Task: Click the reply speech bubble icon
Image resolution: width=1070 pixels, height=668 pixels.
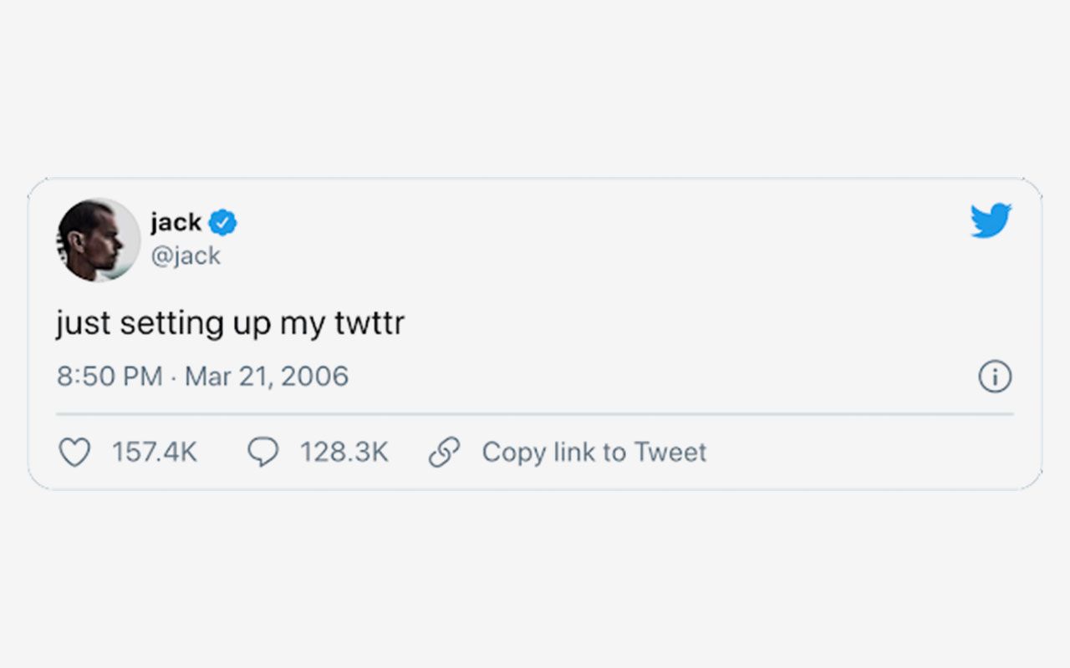Action: (x=262, y=453)
